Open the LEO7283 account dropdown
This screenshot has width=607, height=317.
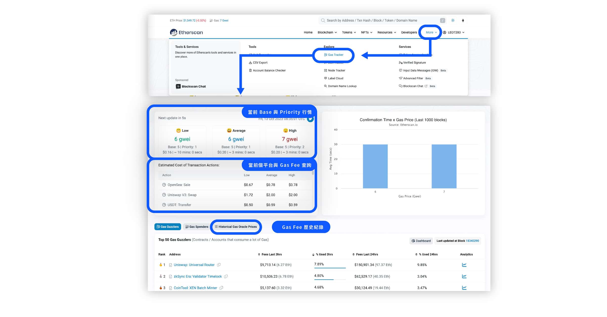click(x=454, y=32)
